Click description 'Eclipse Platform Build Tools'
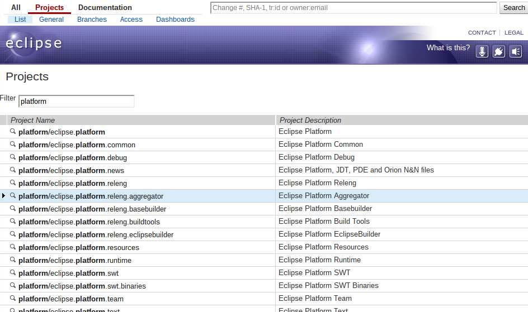 coord(324,222)
